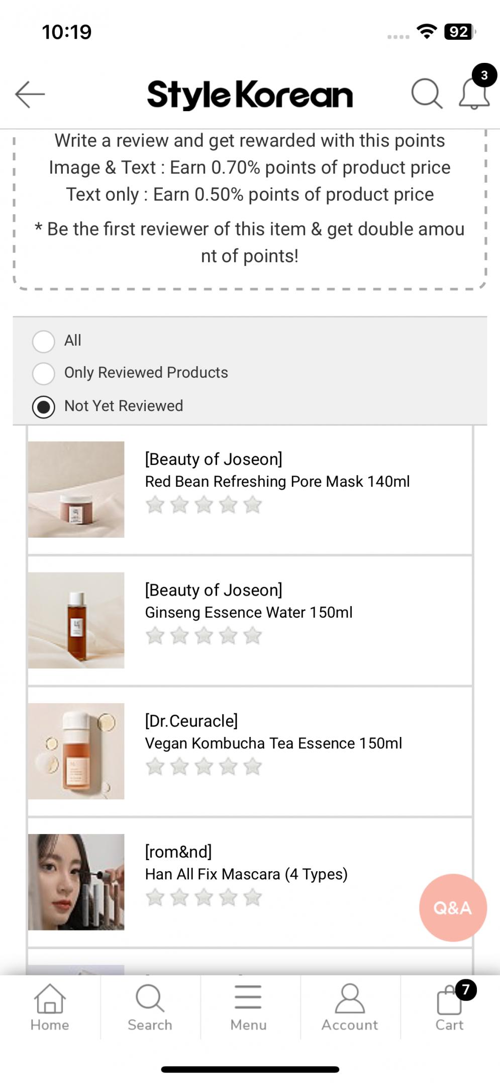Image resolution: width=500 pixels, height=1083 pixels.
Task: Rate Ginseng Essence Water one star
Action: [155, 636]
